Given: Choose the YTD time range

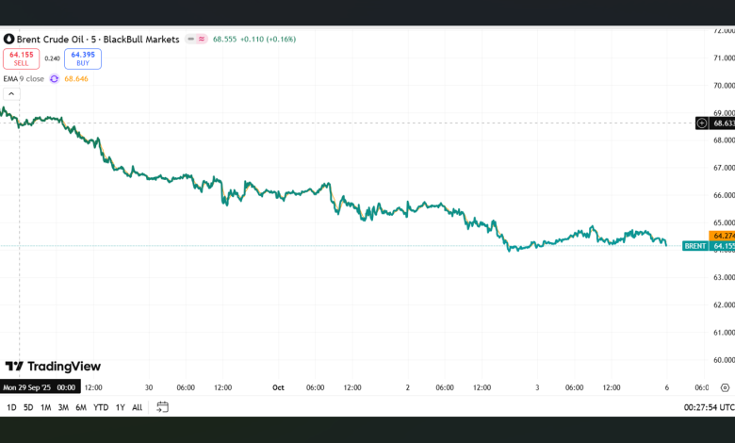Looking at the screenshot, I should pyautogui.click(x=100, y=407).
